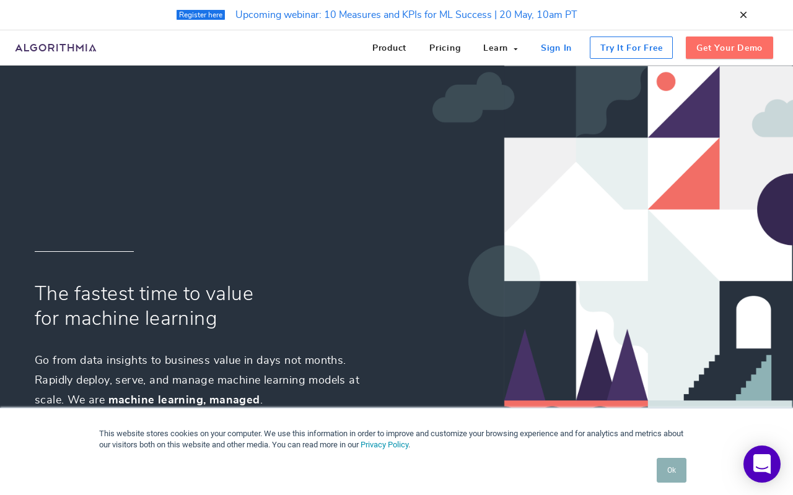Click the Get Your Demo button
Image resolution: width=793 pixels, height=495 pixels.
[729, 48]
